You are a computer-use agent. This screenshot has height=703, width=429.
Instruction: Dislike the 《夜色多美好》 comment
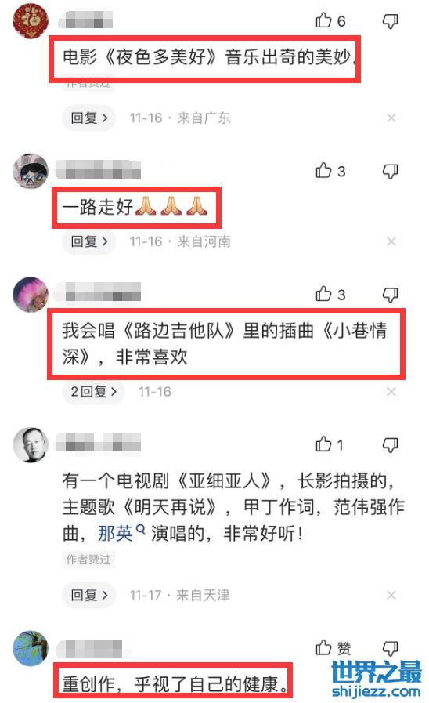390,20
